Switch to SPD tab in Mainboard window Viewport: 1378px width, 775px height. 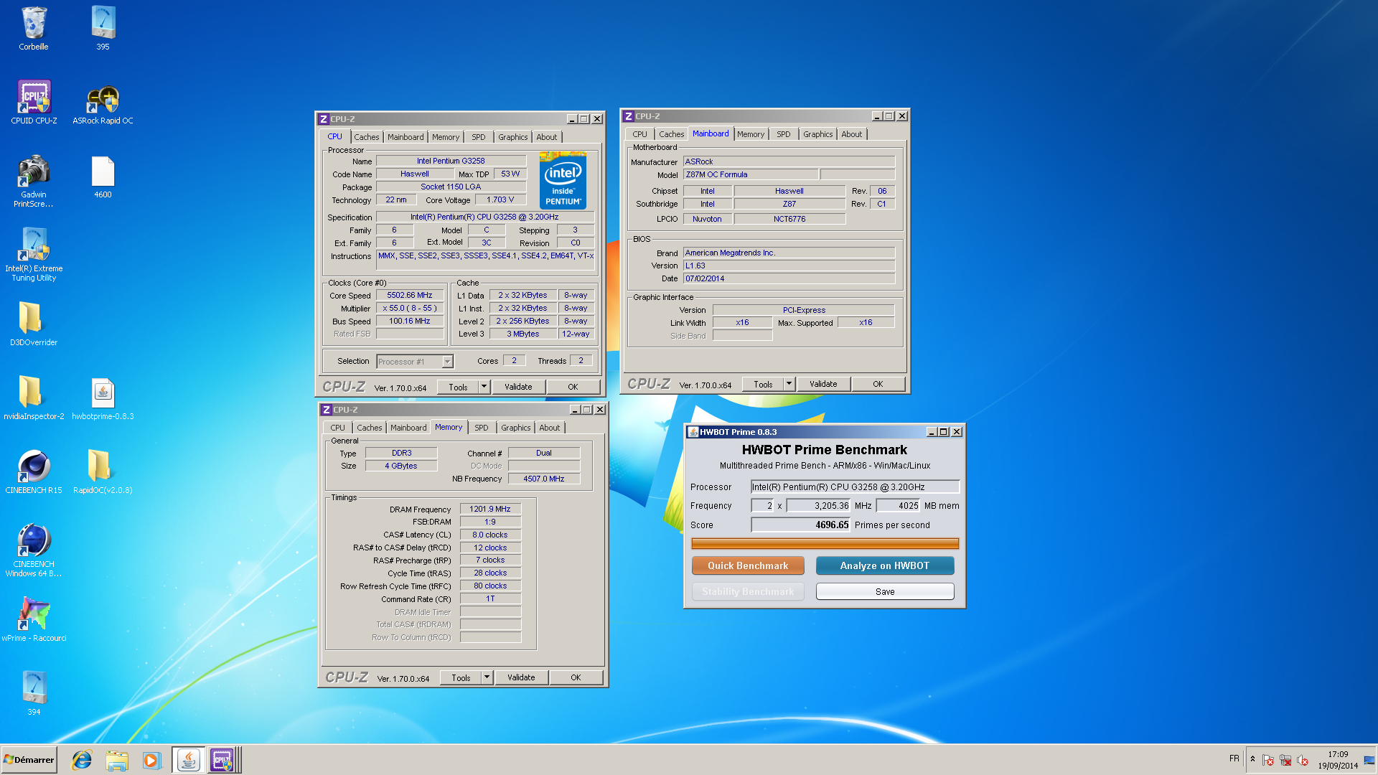coord(783,134)
